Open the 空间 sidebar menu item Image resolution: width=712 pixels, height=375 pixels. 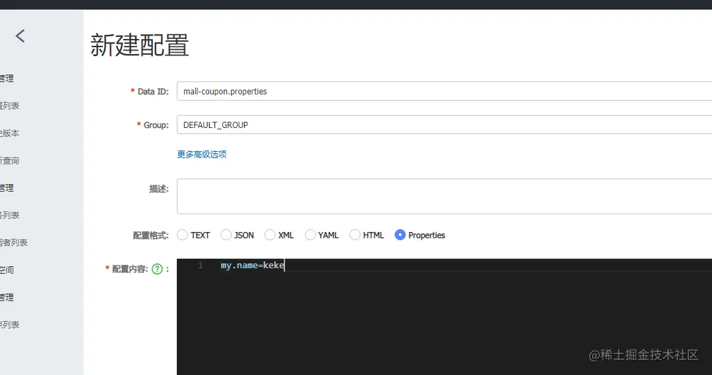[7, 270]
